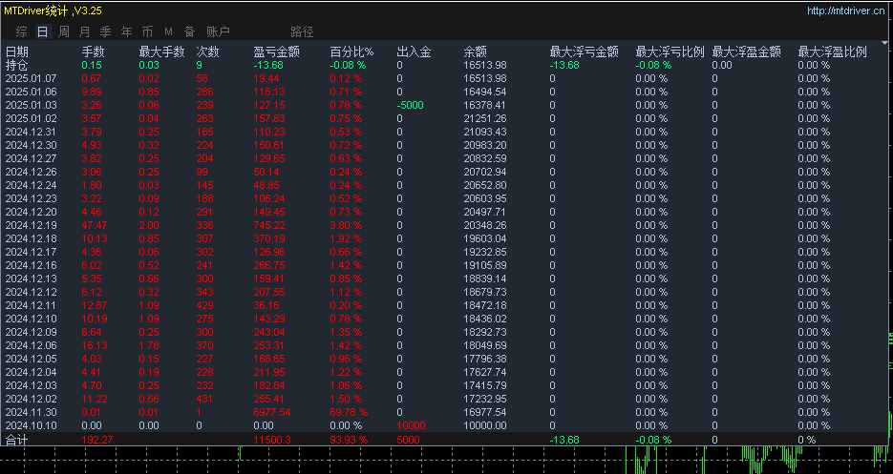Show the 季 (quarterly) statistics tab

[x=105, y=31]
